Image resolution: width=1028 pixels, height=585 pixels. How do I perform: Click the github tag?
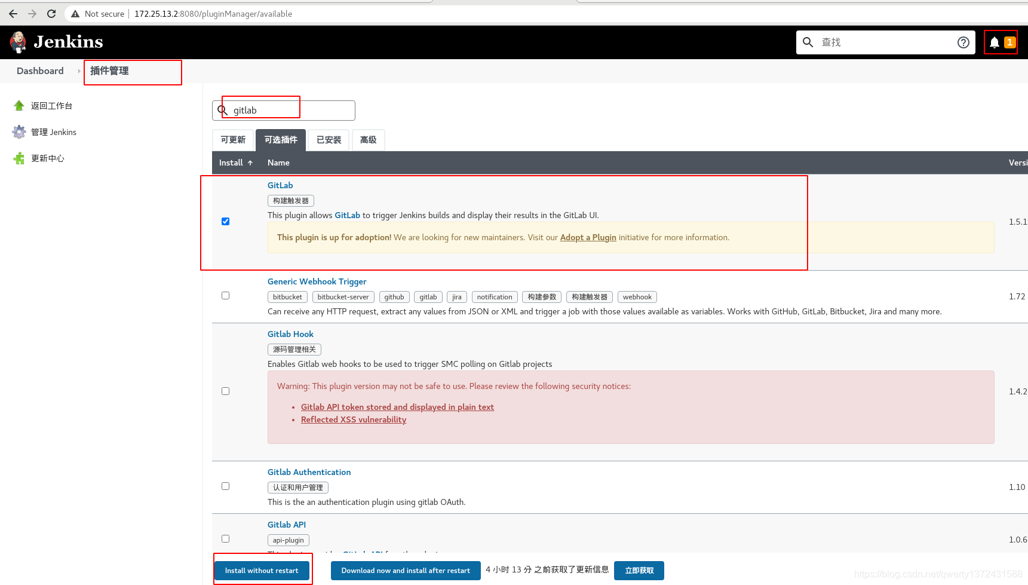click(394, 297)
